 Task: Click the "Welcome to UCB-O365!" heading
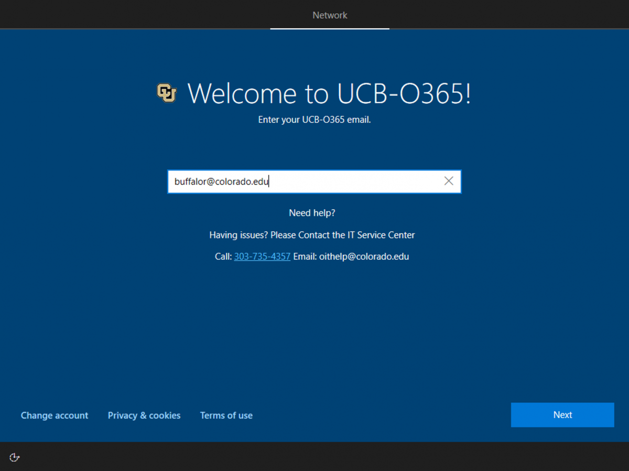click(329, 93)
